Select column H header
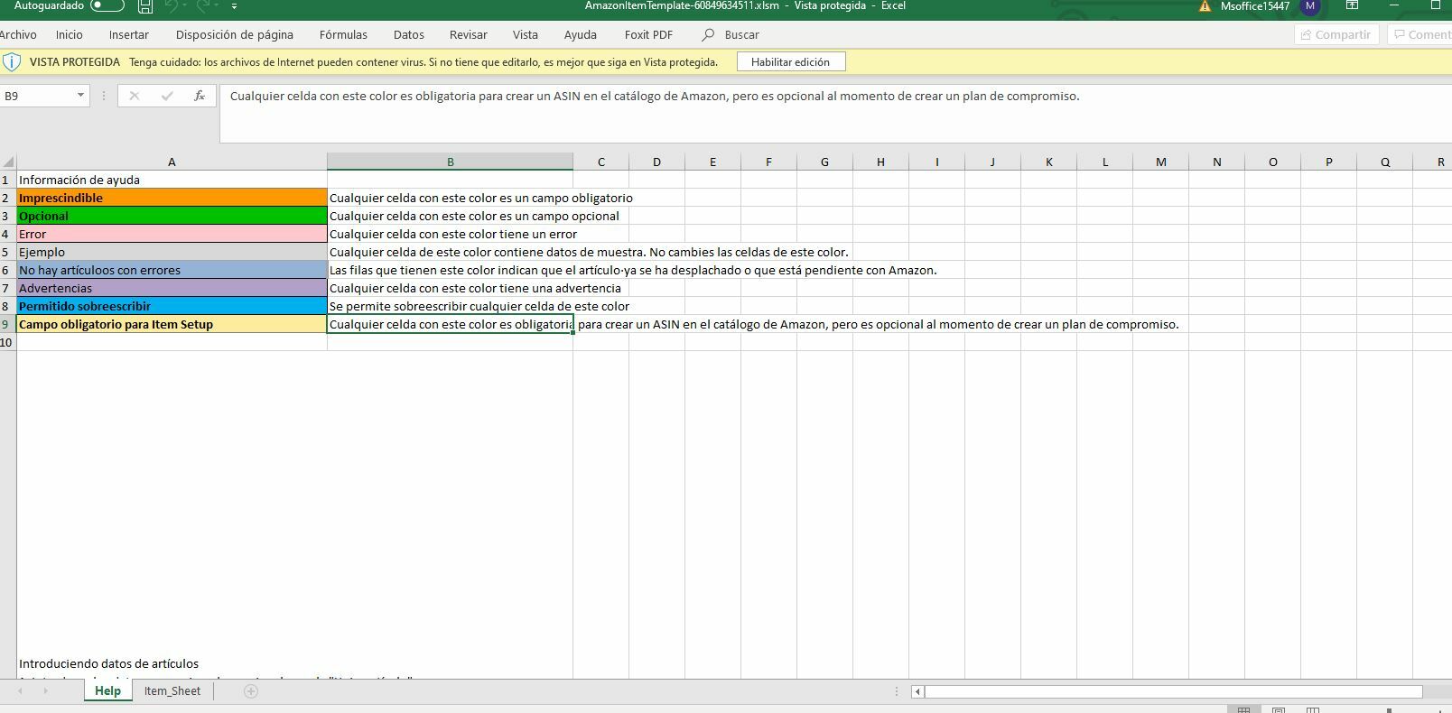 pyautogui.click(x=880, y=162)
